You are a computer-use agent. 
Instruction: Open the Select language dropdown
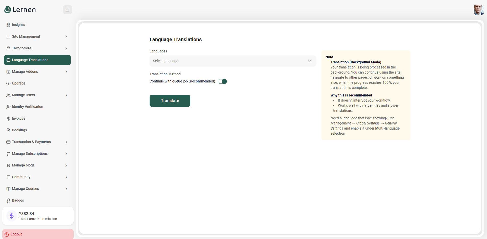point(233,61)
